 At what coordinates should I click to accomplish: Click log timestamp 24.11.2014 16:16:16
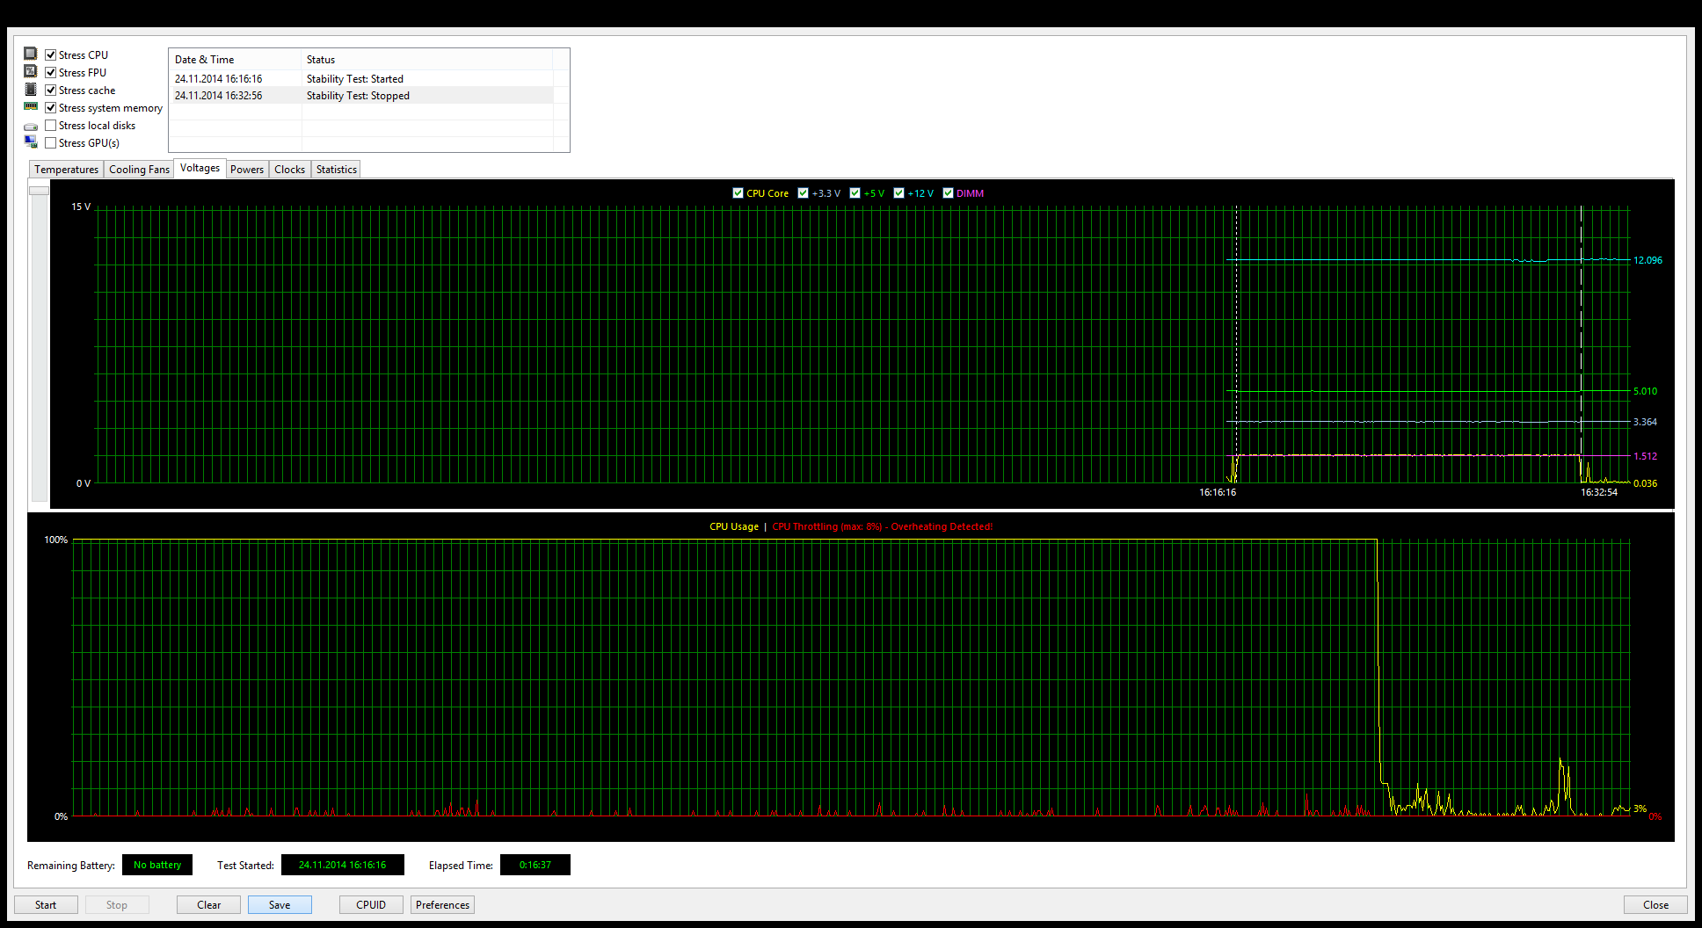click(x=218, y=79)
